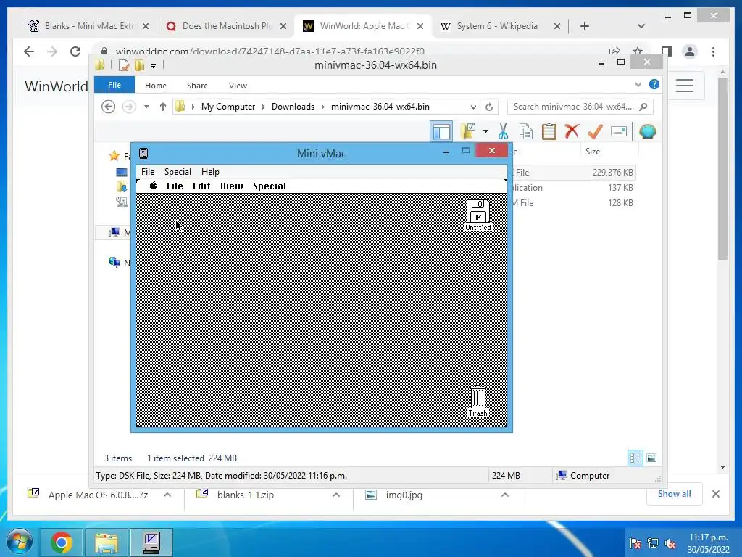Image resolution: width=742 pixels, height=557 pixels.
Task: Open Explorer help question mark
Action: click(654, 84)
